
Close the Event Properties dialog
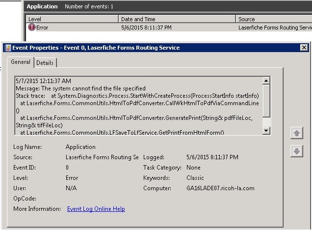coord(304,48)
